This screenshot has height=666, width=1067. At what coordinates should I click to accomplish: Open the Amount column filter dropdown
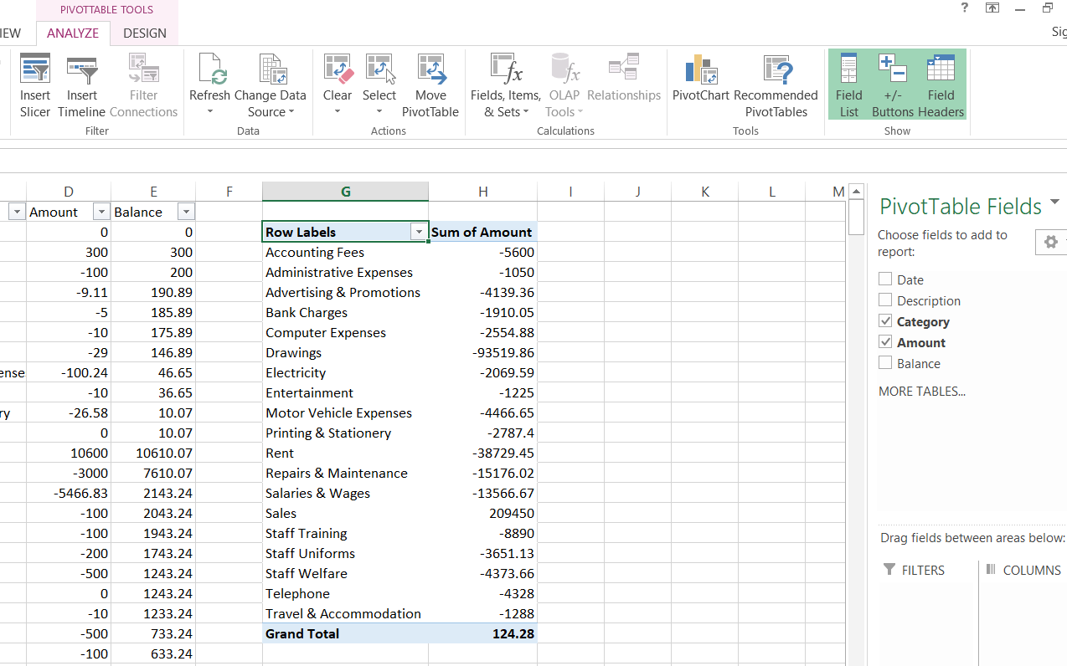tap(101, 211)
